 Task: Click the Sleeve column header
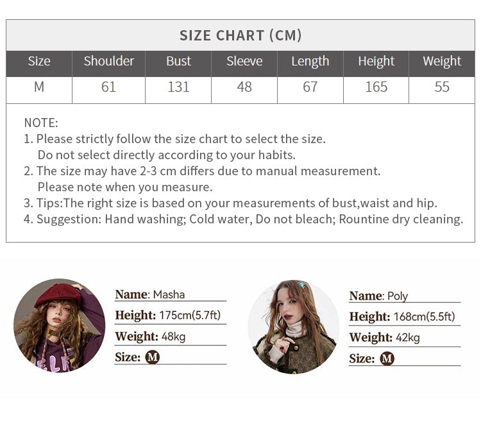(244, 61)
